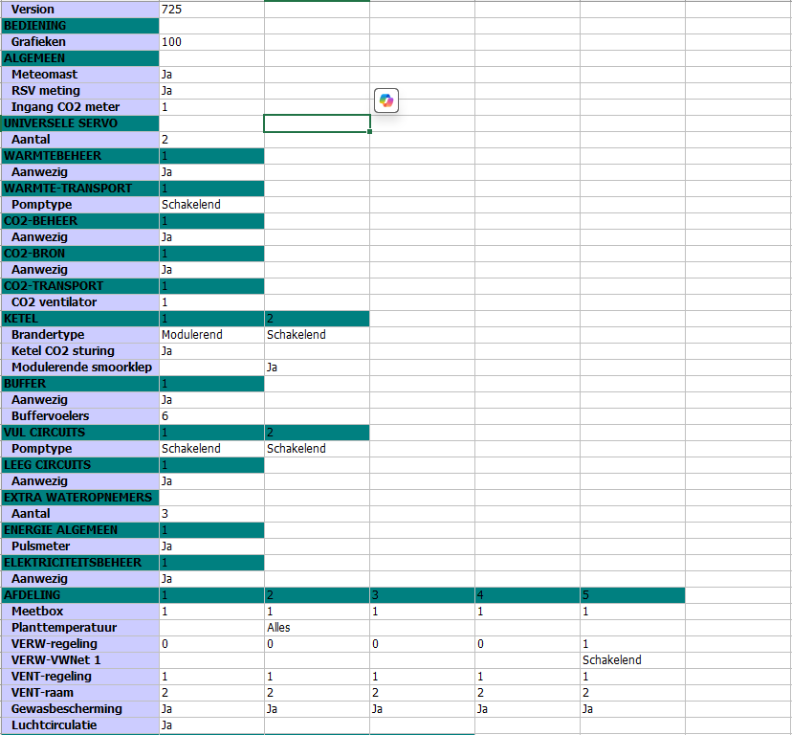Select column 2 header of VUL CIRCUITS

(x=317, y=433)
